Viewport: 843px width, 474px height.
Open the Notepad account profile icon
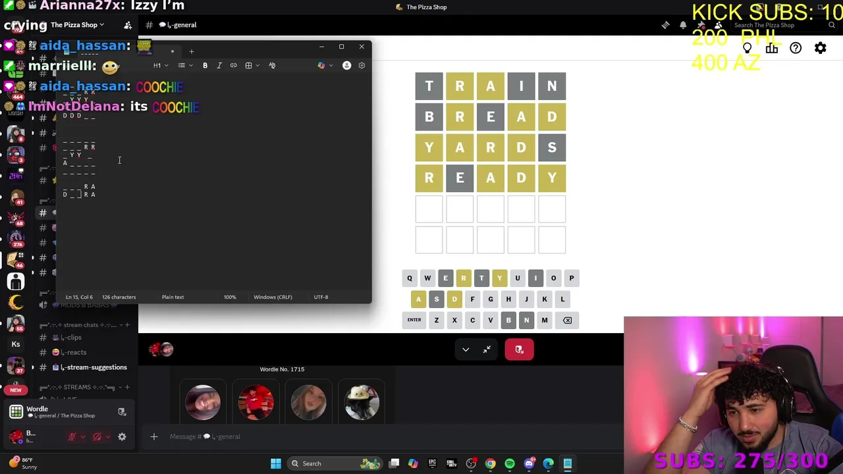[346, 65]
